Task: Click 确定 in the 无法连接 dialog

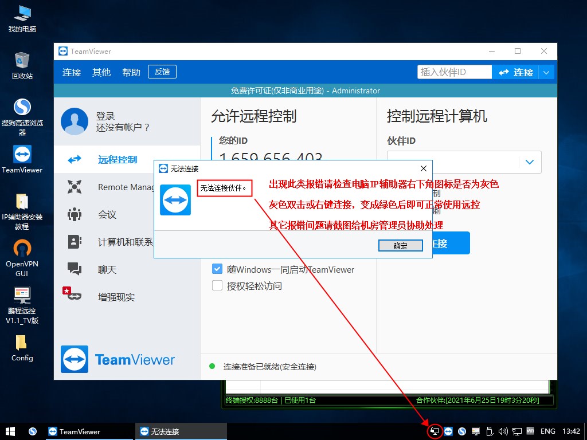Action: (401, 245)
